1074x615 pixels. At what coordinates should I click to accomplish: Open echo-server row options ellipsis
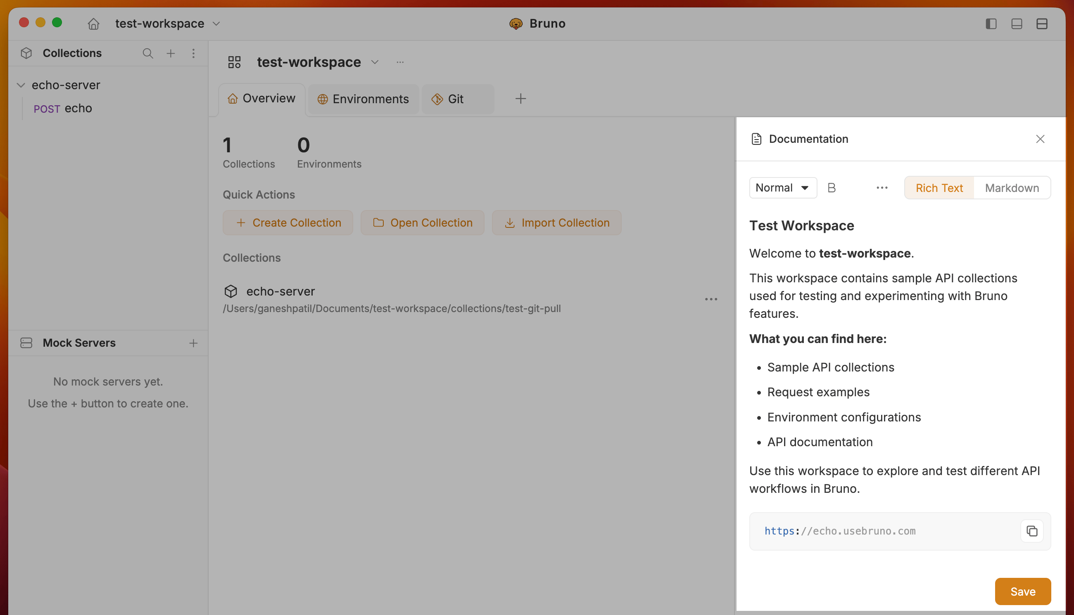(711, 299)
